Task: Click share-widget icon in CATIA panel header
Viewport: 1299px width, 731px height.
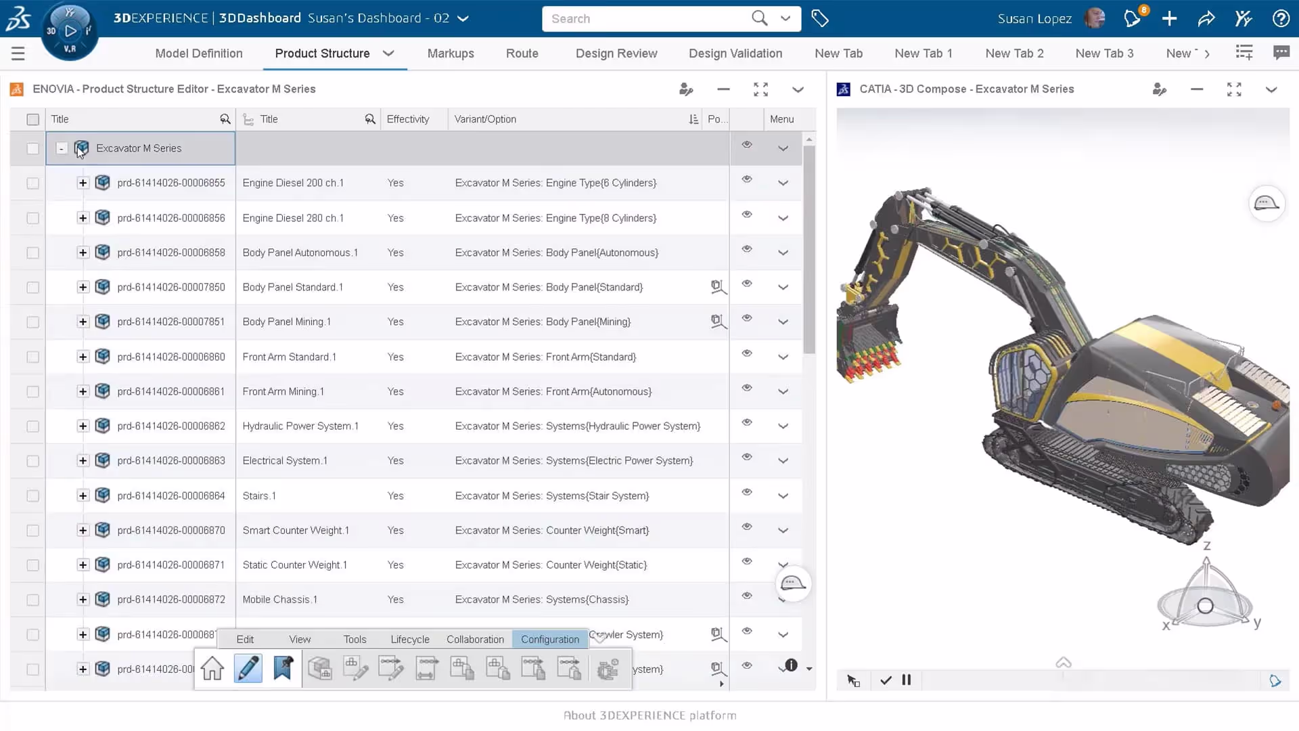Action: [x=1160, y=89]
